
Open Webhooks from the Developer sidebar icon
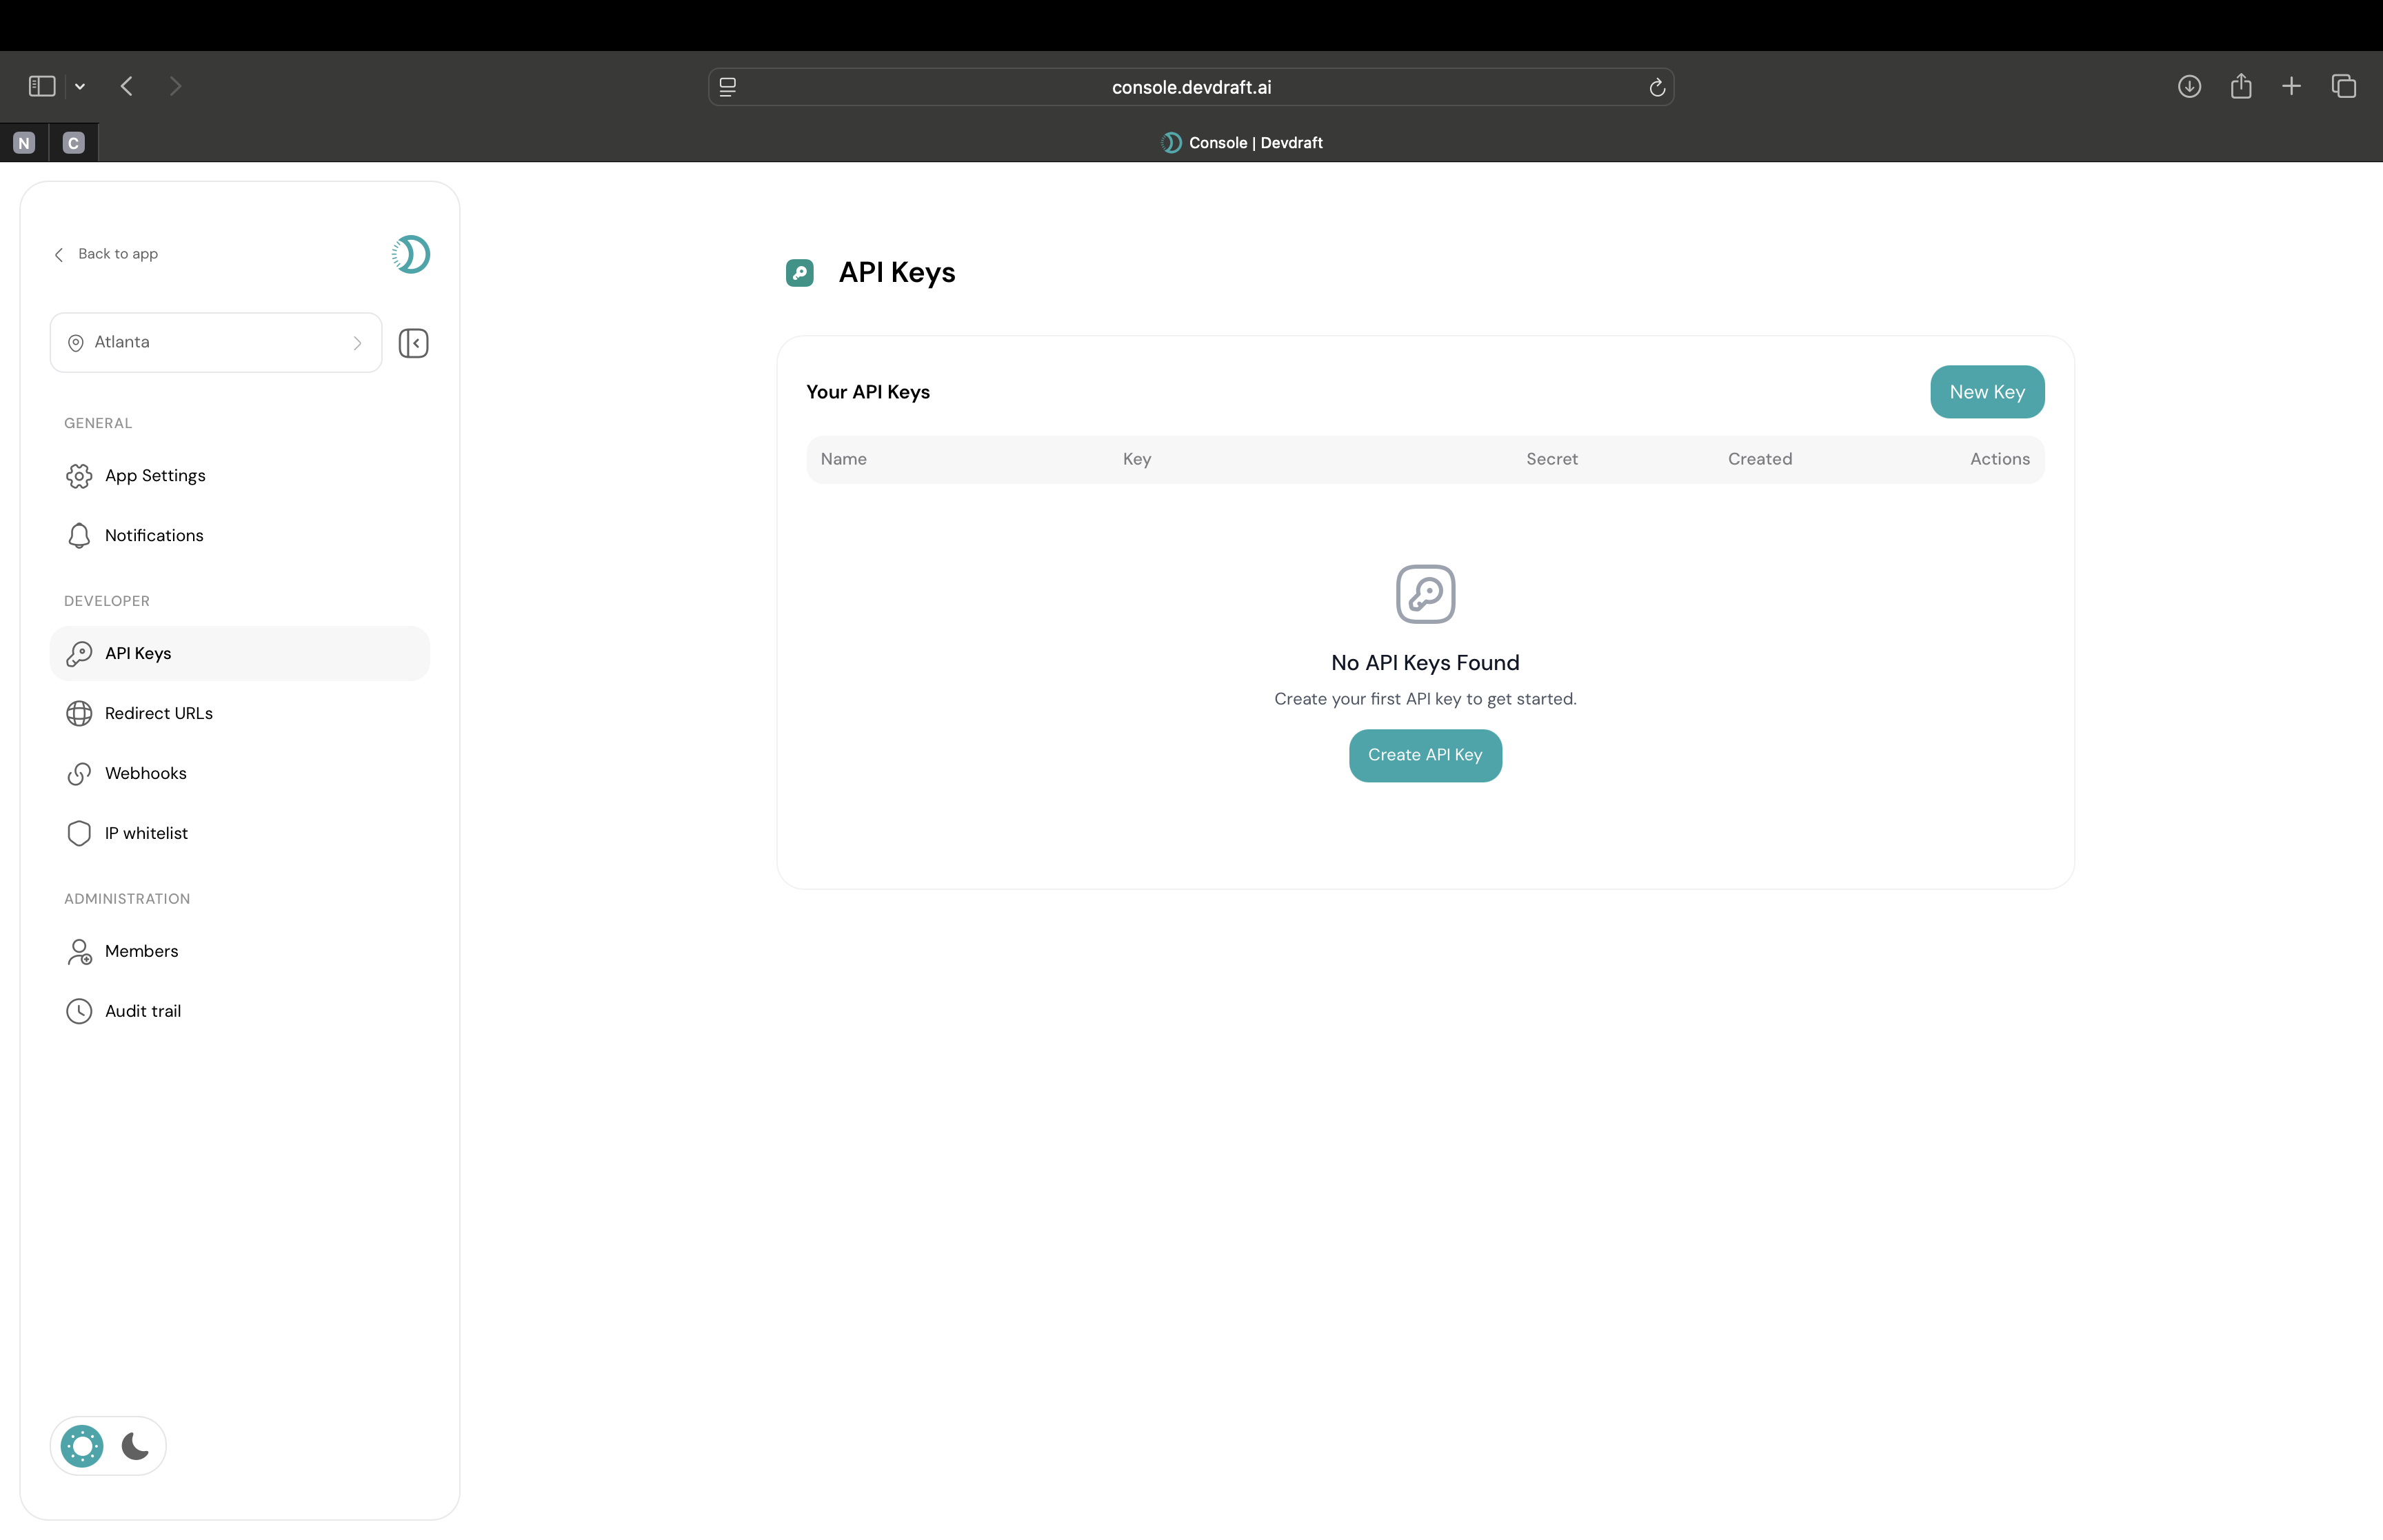[x=79, y=773]
